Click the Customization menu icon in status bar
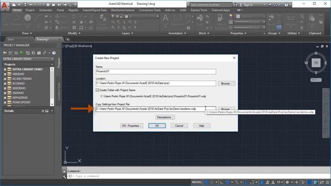 point(327,182)
